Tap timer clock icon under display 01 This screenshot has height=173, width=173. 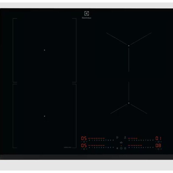[158, 142]
